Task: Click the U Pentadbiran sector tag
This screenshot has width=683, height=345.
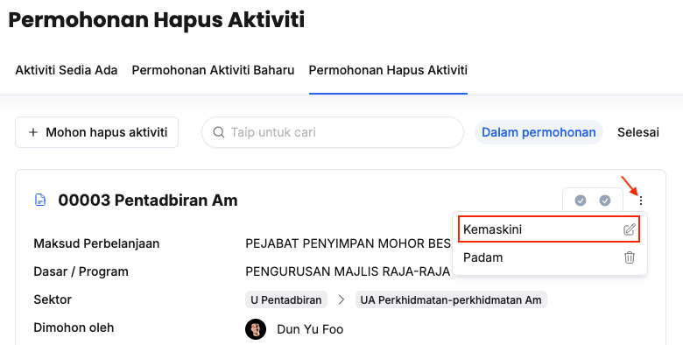Action: click(286, 299)
